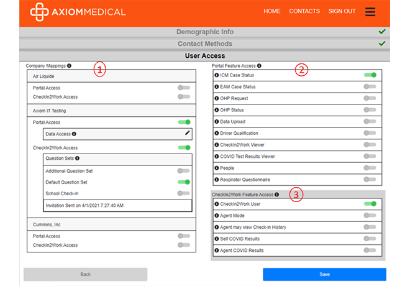Enable Agent Mode toggle

click(x=370, y=215)
